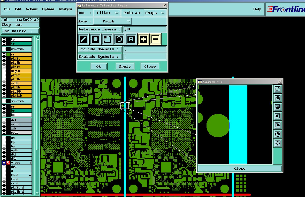Open the Mode Touch dropdown

coord(112,21)
